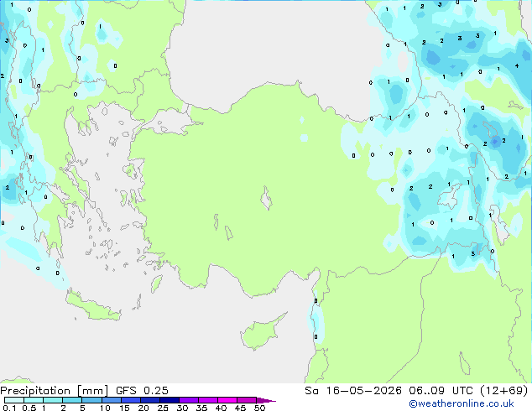
Task: Click the '35' legend scale number
Action: 202,408
